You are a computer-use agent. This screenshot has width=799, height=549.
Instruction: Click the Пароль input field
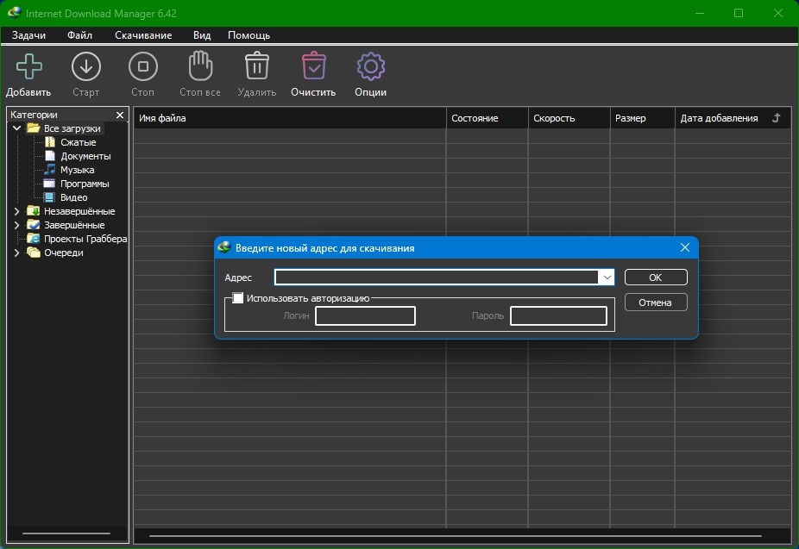[558, 315]
